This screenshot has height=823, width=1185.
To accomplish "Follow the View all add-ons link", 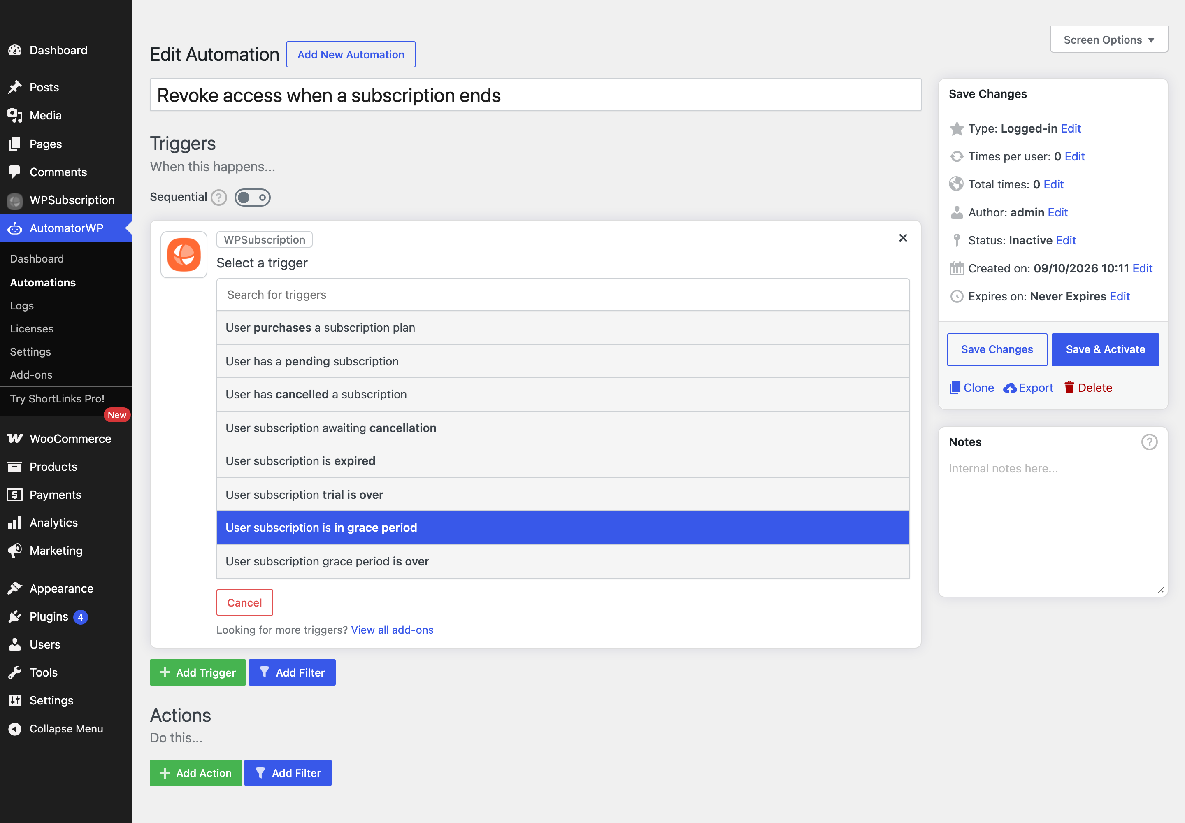I will [x=392, y=630].
